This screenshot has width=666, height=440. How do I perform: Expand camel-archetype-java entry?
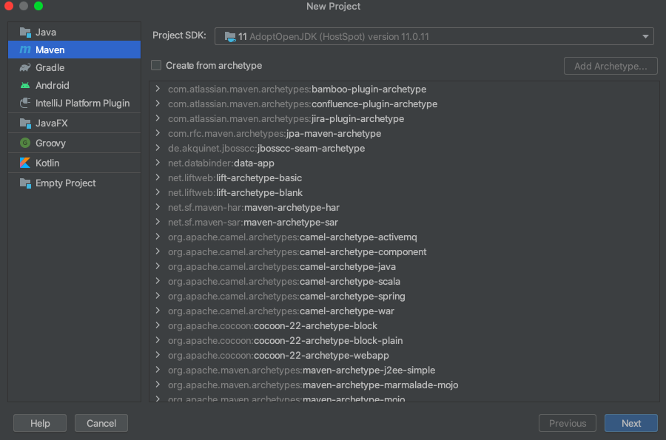[x=158, y=266]
